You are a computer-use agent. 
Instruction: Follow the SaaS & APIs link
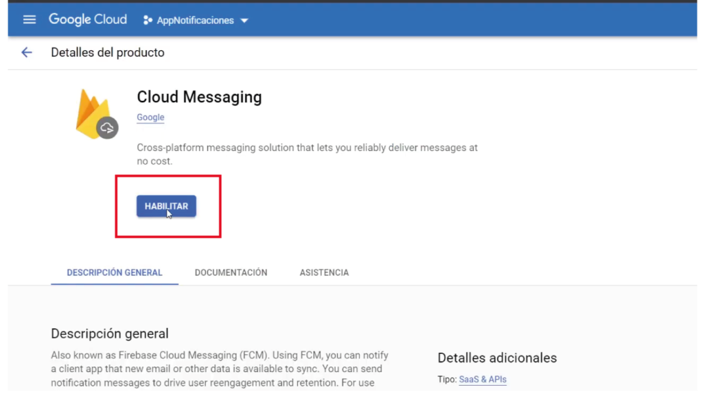(483, 380)
